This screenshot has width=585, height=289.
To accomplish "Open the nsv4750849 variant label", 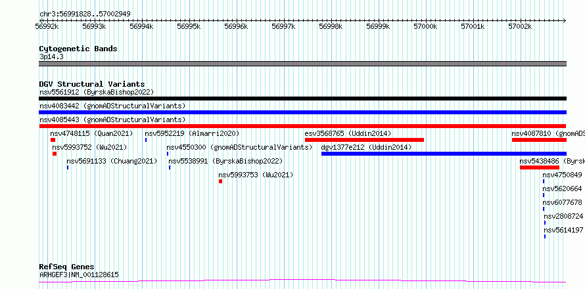I will [562, 175].
